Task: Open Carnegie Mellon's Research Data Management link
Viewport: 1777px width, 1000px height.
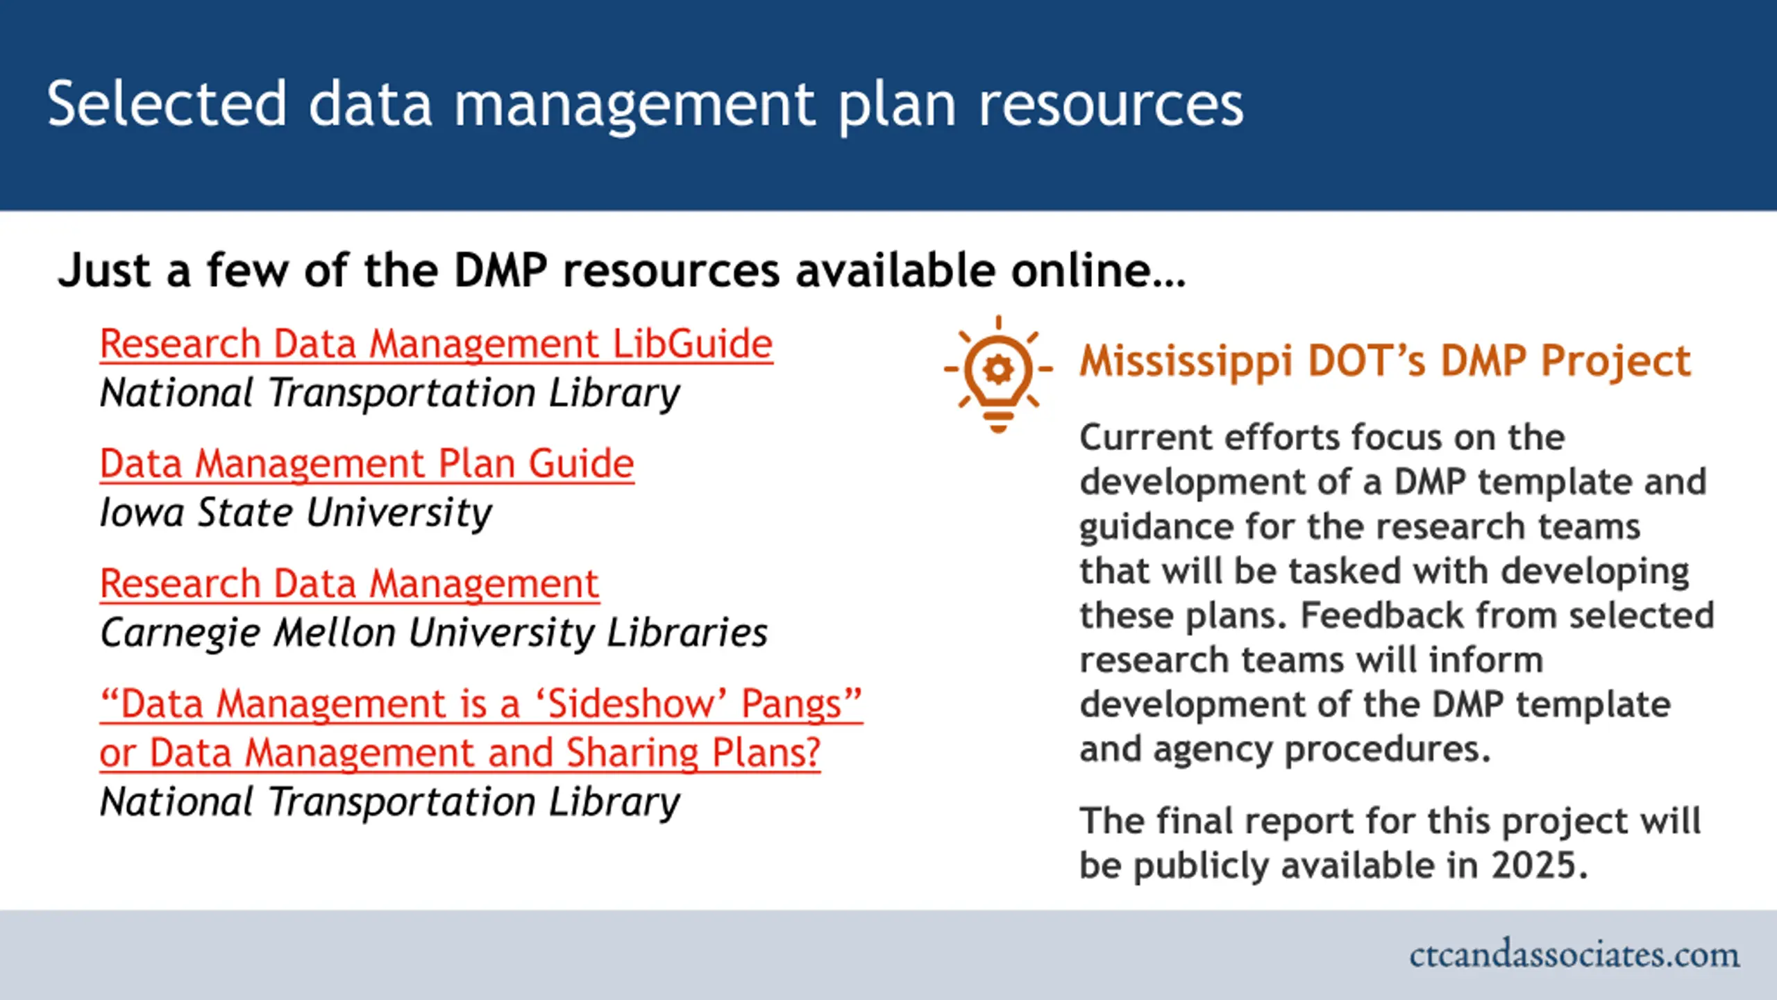Action: pyautogui.click(x=349, y=584)
